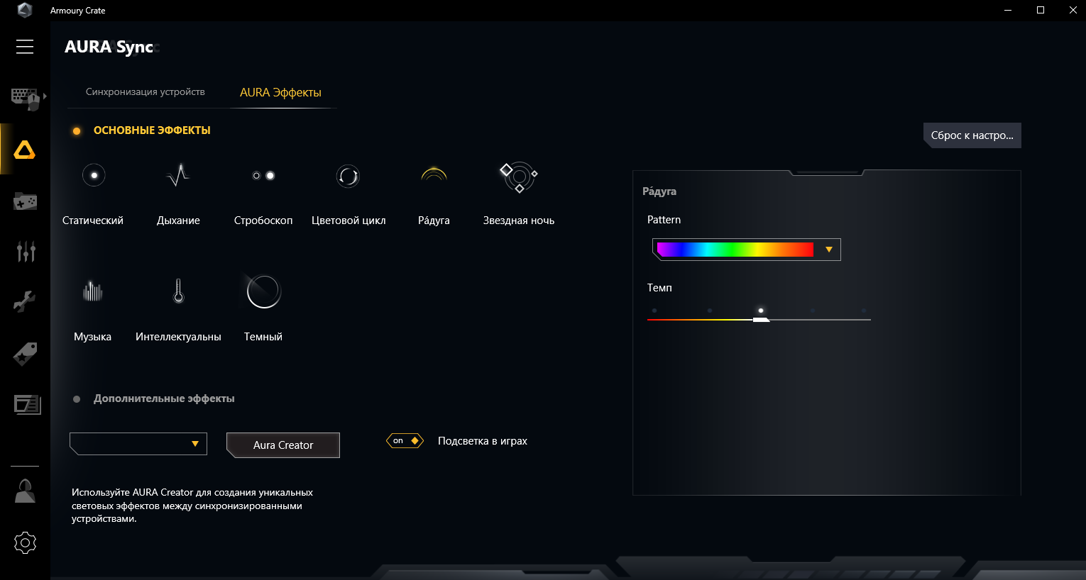Open the Settings gear icon
This screenshot has width=1086, height=580.
point(25,543)
